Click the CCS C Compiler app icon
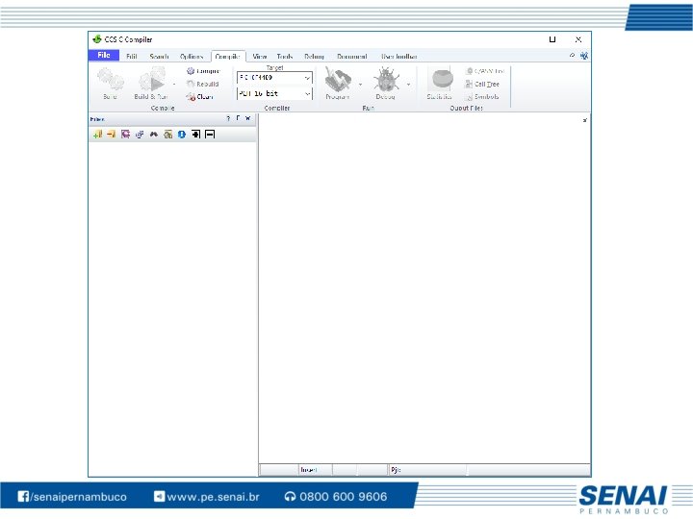693x519 pixels. tap(97, 39)
